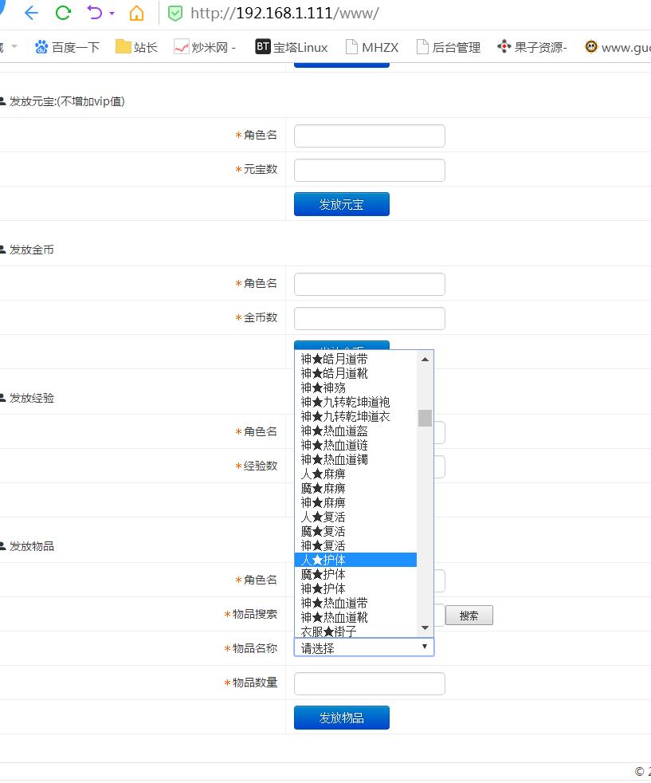Click the 发放元宝 button
This screenshot has height=783, width=651.
tap(341, 204)
